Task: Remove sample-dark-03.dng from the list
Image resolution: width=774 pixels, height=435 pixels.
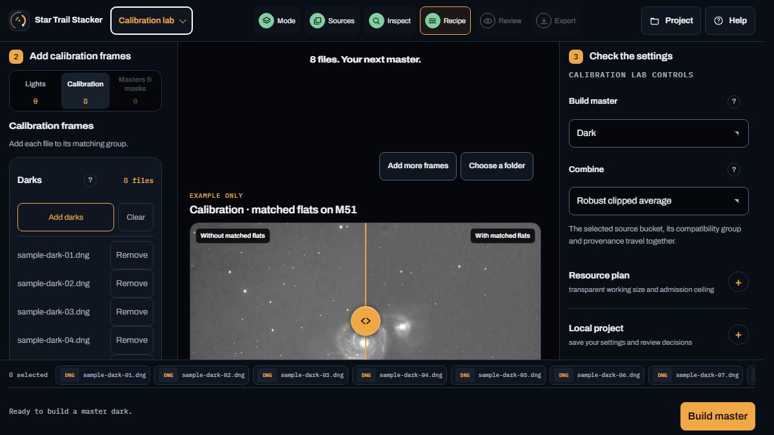Action: pyautogui.click(x=132, y=312)
